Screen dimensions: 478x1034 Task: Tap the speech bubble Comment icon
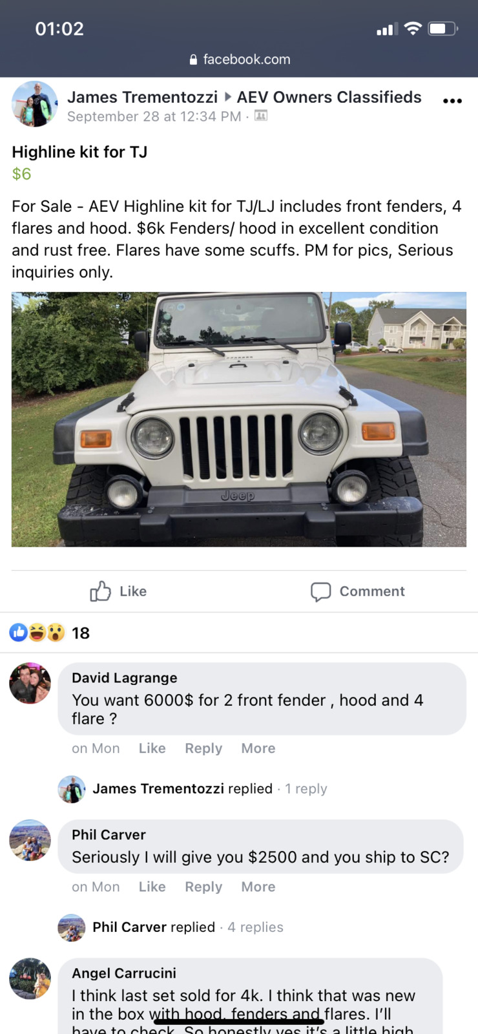(320, 591)
